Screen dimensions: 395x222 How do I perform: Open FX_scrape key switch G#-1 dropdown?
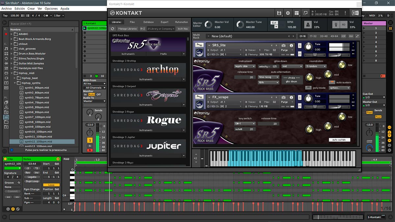tap(245, 124)
